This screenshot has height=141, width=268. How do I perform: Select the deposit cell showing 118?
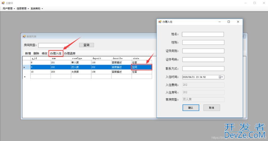[101, 63]
